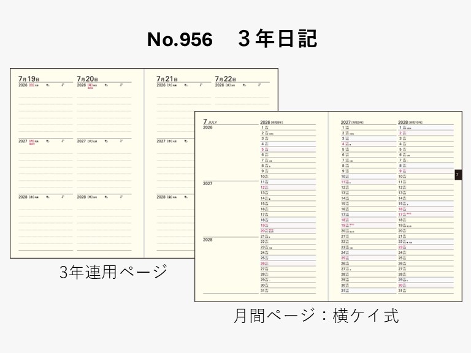
Task: Click the 7月22日 date header
Action: click(225, 79)
